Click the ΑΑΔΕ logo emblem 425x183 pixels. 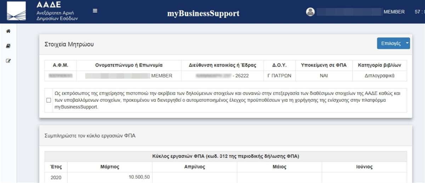[x=16, y=11]
